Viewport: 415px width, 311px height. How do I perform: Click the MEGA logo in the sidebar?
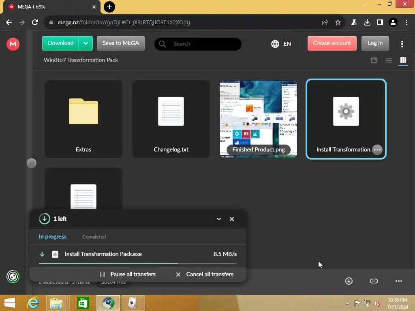pyautogui.click(x=13, y=44)
